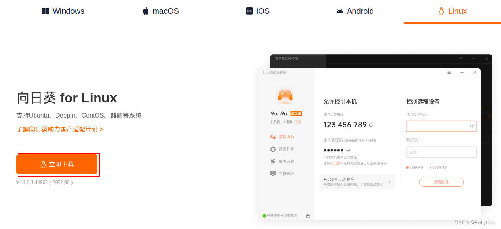Click the 远程协助 outlined button
The height and width of the screenshot is (229, 501).
tap(441, 182)
